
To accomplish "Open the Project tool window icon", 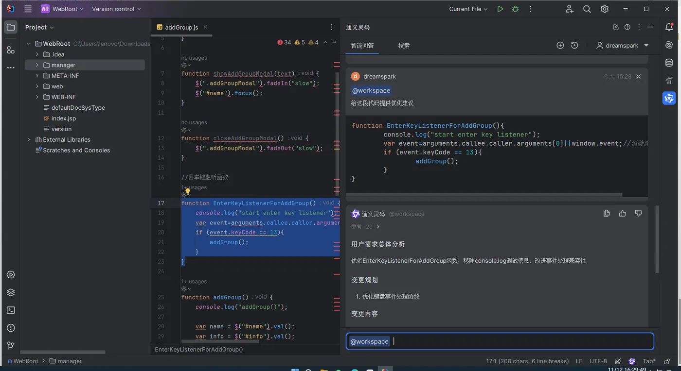I will click(x=11, y=27).
